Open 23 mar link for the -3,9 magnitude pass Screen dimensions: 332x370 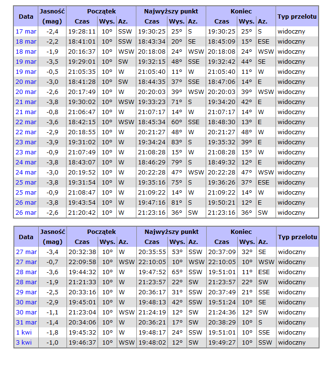[x=26, y=142]
